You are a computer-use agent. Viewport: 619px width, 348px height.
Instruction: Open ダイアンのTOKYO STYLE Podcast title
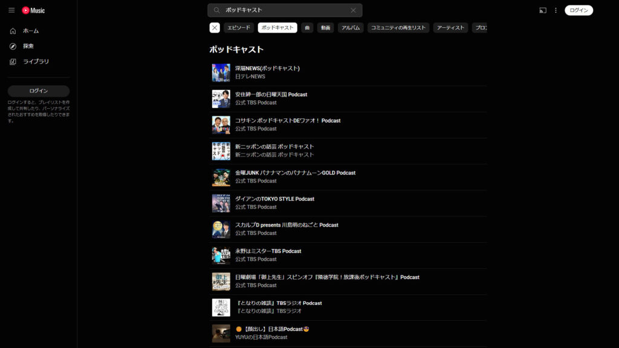pos(275,199)
